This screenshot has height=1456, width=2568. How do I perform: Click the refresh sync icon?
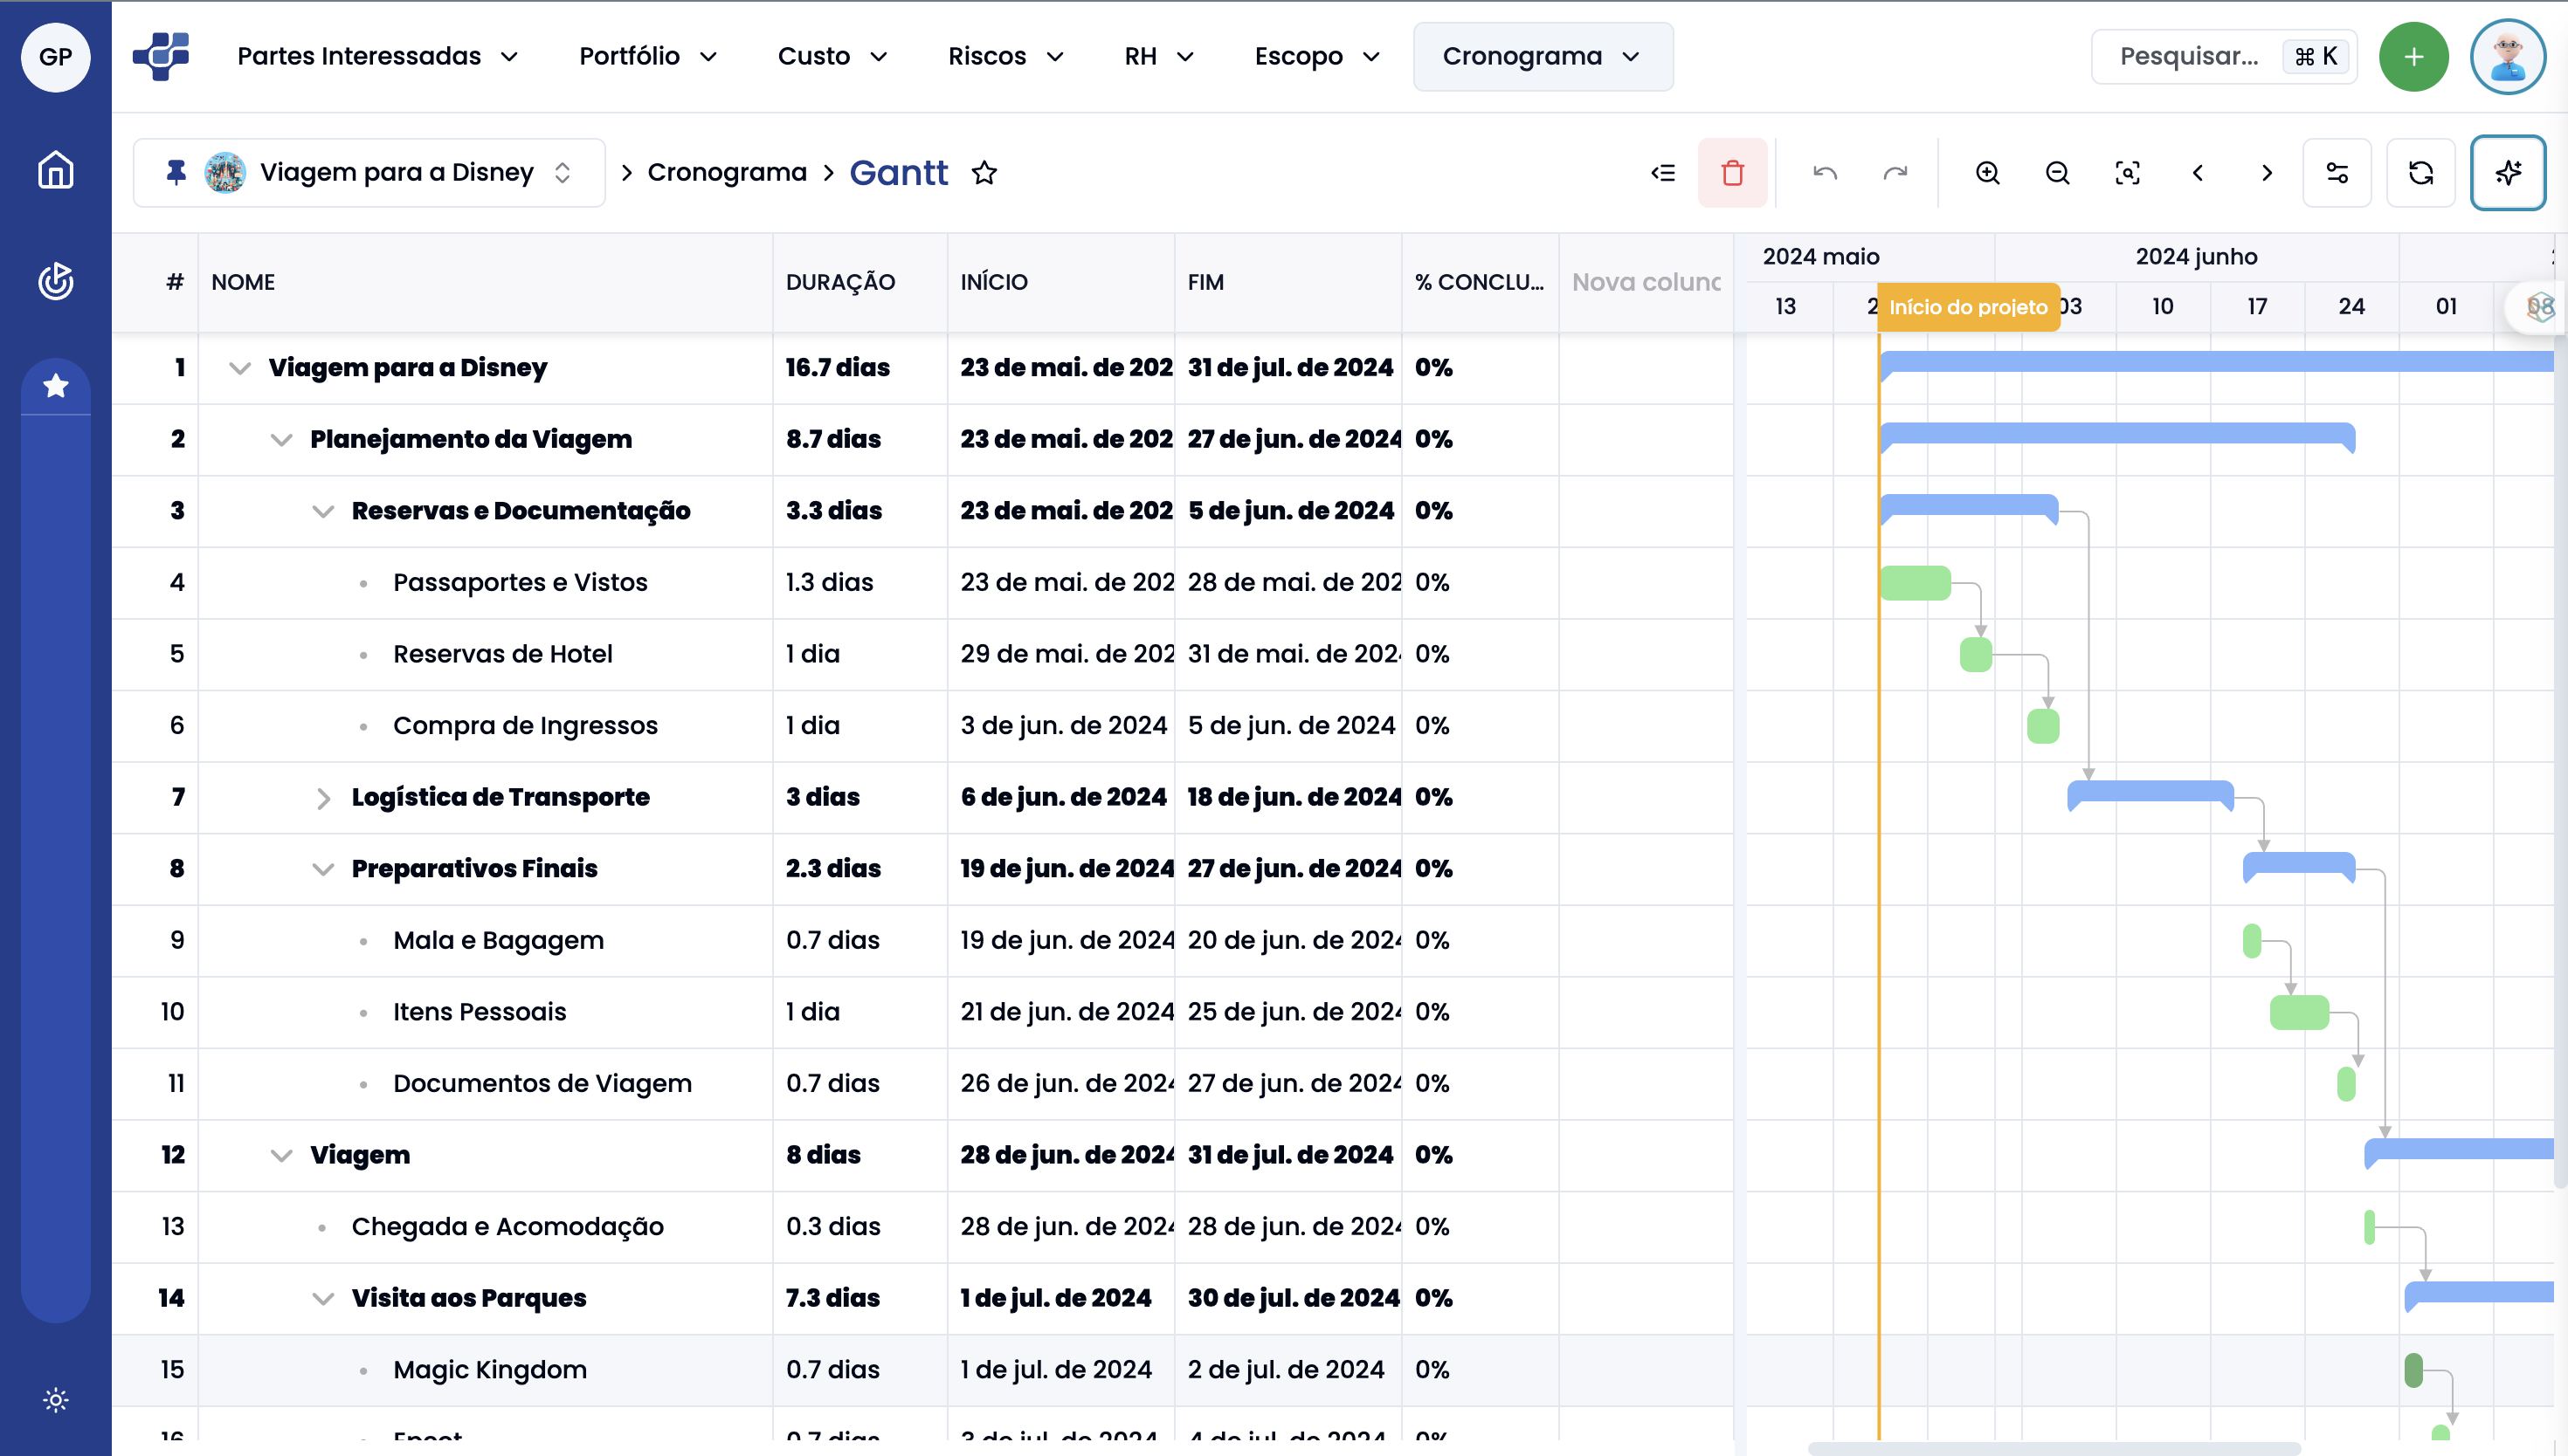click(x=2420, y=173)
